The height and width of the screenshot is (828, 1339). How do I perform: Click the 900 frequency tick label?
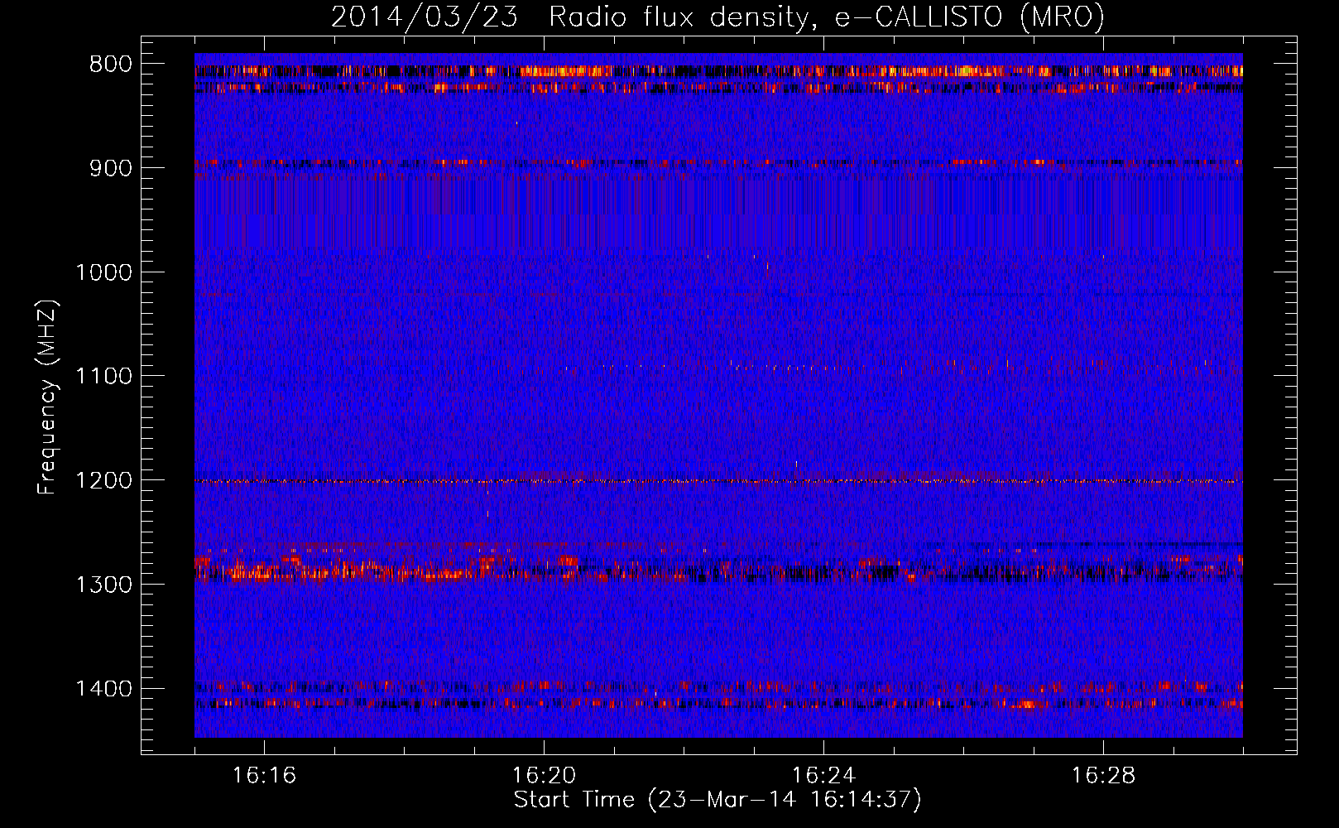[x=111, y=168]
